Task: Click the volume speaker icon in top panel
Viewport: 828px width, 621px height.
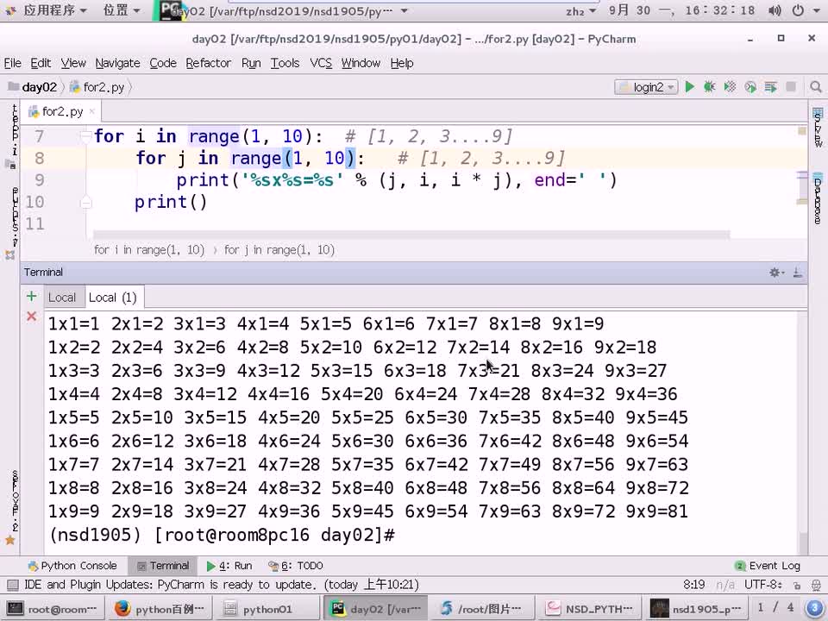Action: point(775,10)
